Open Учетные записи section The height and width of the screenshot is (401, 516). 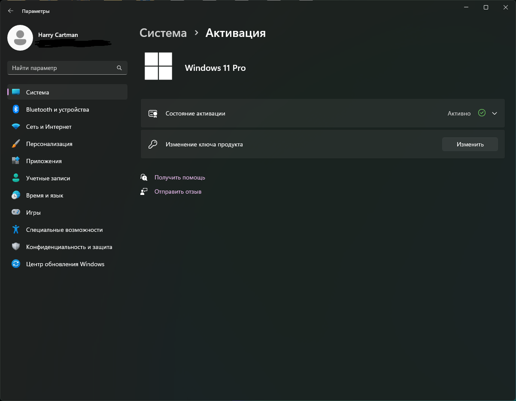pos(67,178)
